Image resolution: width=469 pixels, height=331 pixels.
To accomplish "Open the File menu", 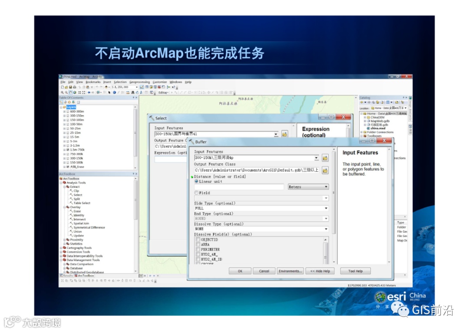I will pos(63,82).
